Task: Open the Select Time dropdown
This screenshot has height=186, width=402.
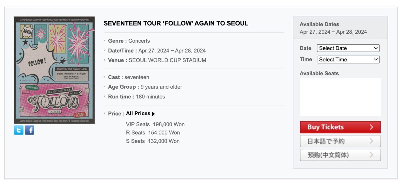Action: point(348,60)
